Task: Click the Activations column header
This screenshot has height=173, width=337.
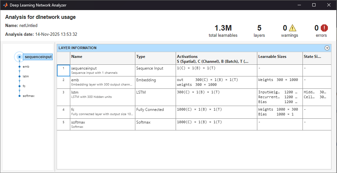Action: click(216, 58)
